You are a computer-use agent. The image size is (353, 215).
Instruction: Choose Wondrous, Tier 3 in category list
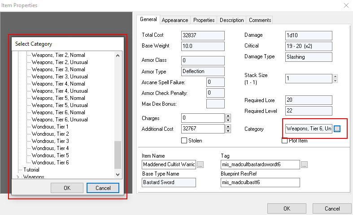click(x=50, y=141)
